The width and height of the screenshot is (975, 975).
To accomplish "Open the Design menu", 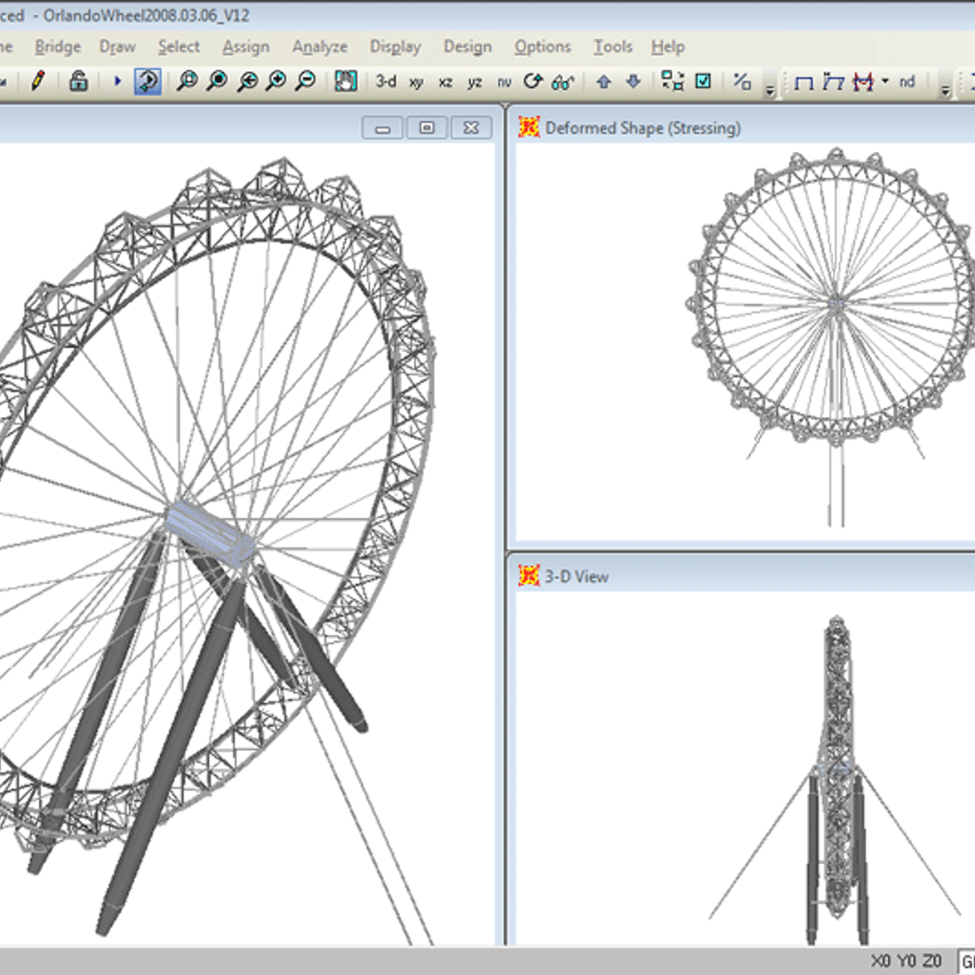I will 468,47.
